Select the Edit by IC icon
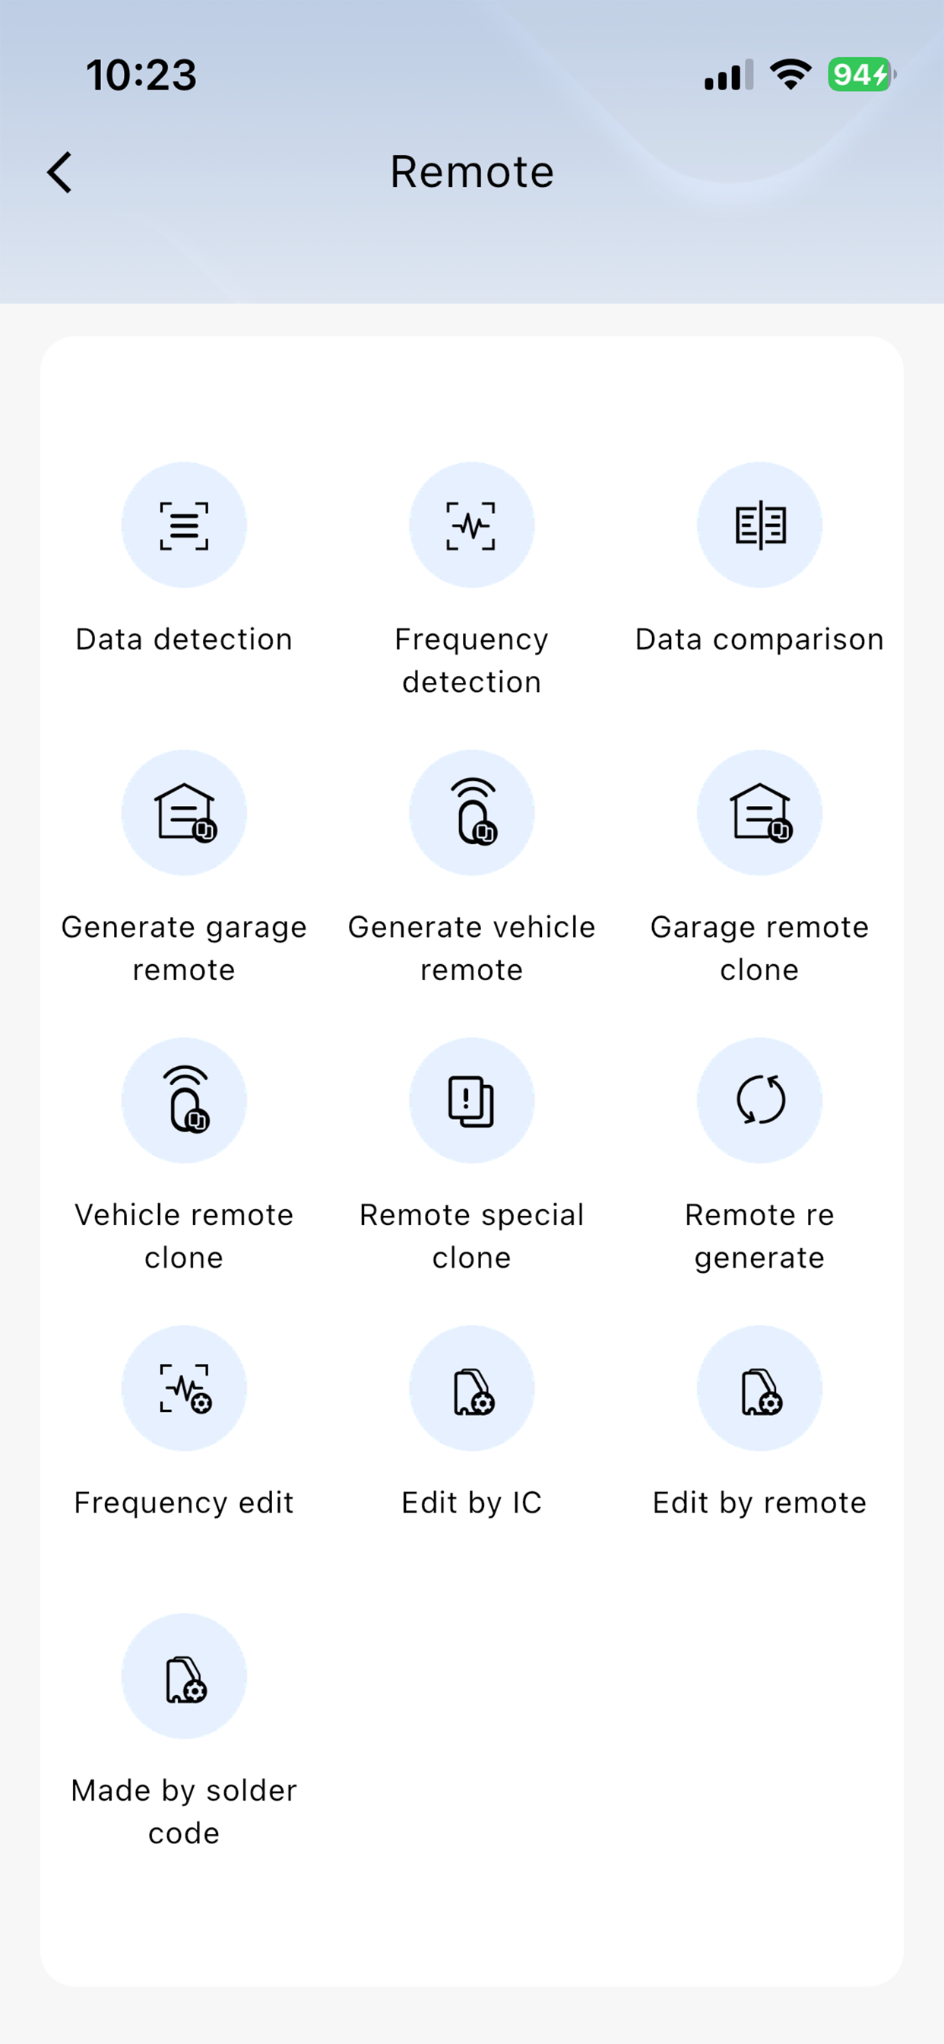The width and height of the screenshot is (944, 2044). point(472,1389)
